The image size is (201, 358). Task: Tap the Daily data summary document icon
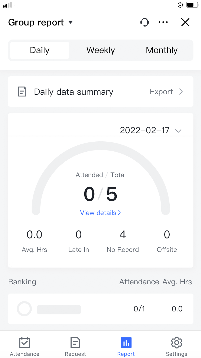[x=22, y=92]
